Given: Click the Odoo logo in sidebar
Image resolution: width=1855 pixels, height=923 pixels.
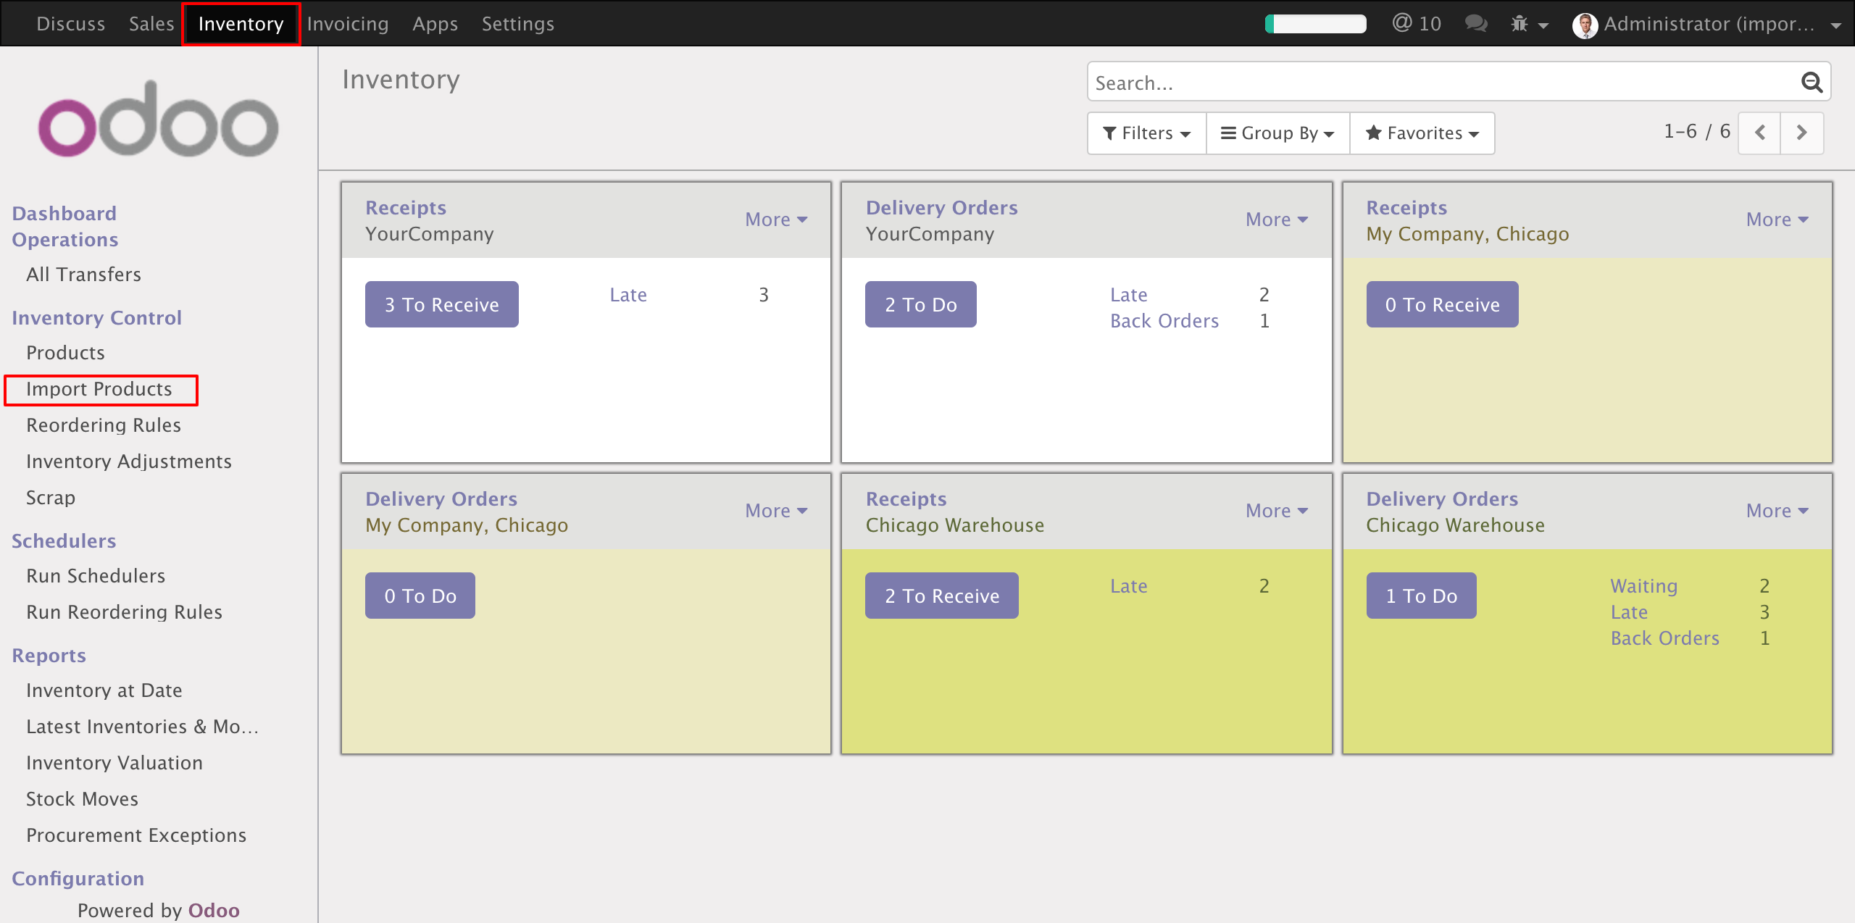Looking at the screenshot, I should point(158,120).
